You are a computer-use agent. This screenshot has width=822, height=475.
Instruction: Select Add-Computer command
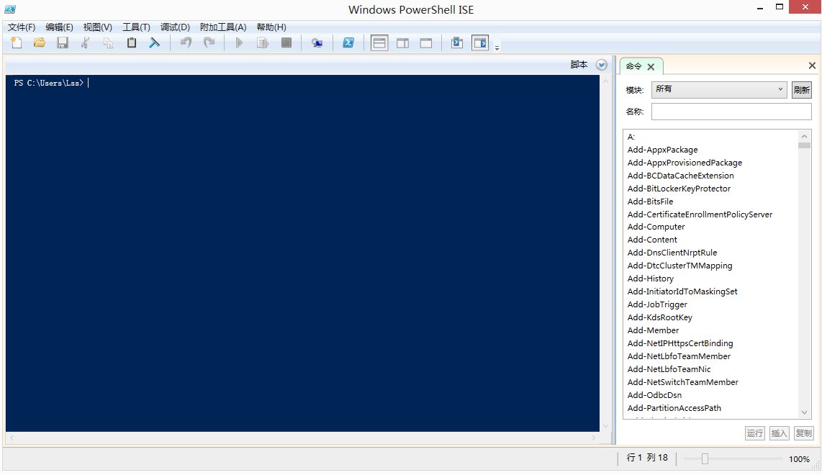(656, 227)
